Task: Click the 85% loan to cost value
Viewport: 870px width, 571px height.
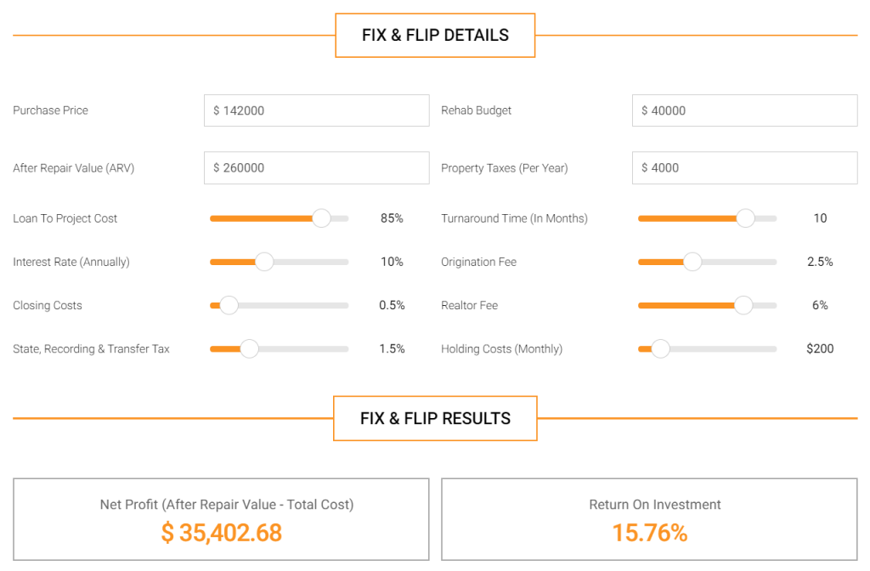Action: point(392,218)
